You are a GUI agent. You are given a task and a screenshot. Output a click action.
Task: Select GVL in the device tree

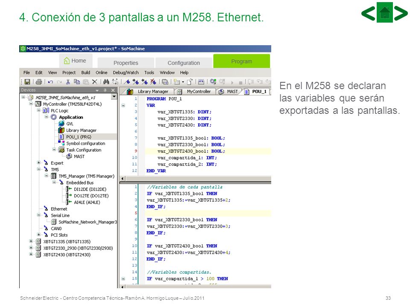point(70,124)
